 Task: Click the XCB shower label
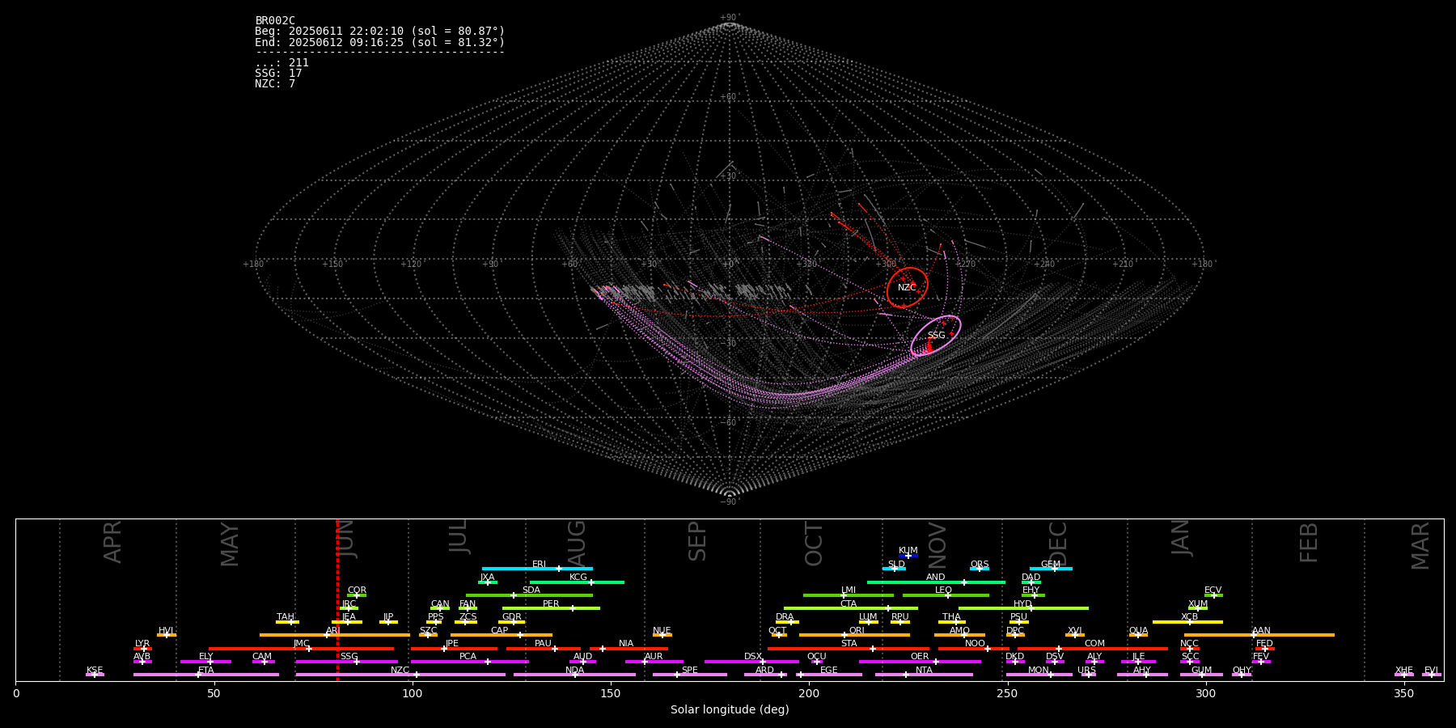(1189, 617)
